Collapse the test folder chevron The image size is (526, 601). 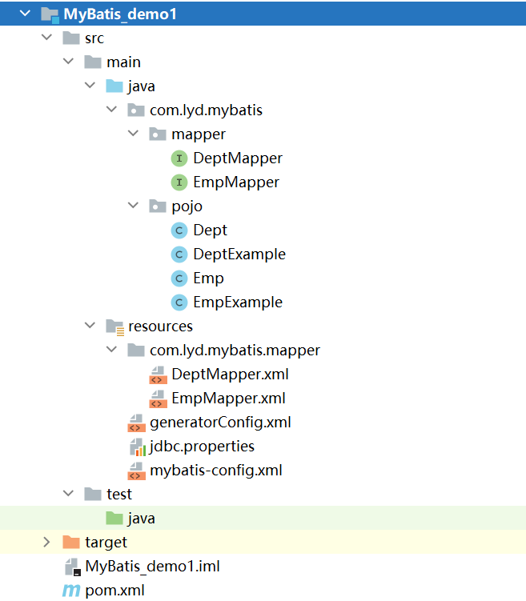click(x=68, y=493)
